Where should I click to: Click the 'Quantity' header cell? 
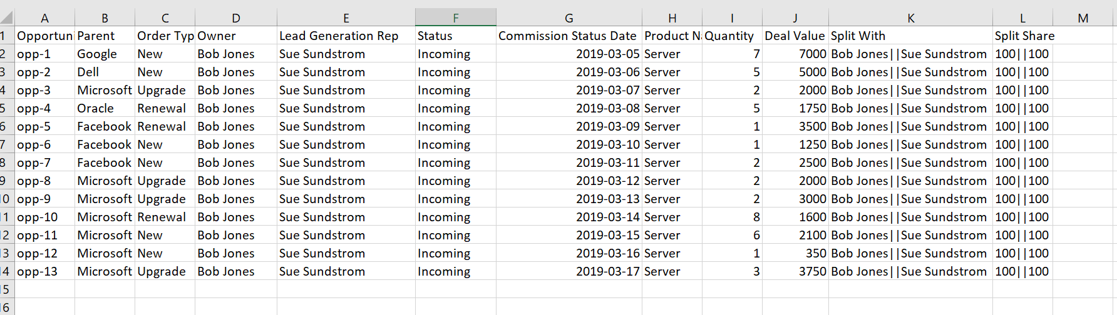pyautogui.click(x=732, y=36)
